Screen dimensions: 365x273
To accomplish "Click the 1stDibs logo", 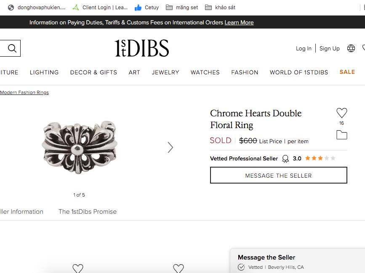I will [142, 48].
